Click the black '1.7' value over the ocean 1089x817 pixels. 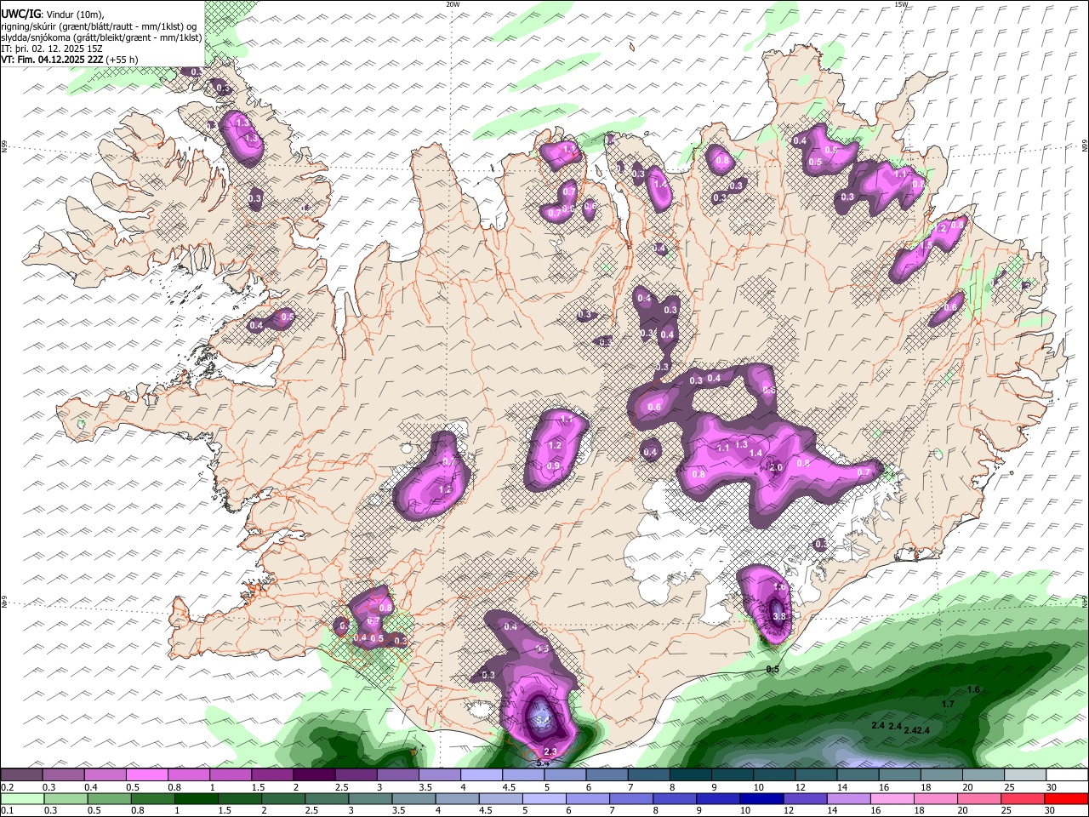click(x=948, y=704)
